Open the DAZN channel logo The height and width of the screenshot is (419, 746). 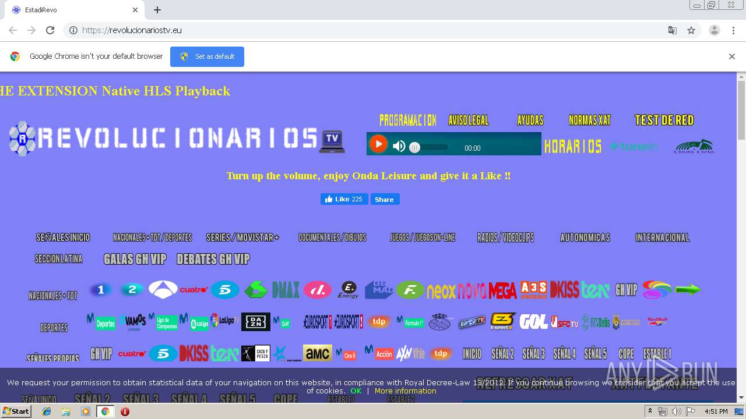coord(256,322)
